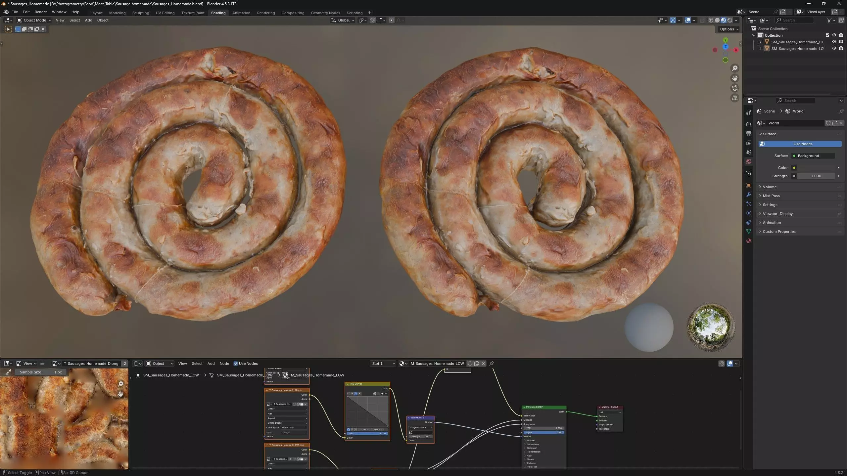Open the node editor Node menu

coord(224,364)
